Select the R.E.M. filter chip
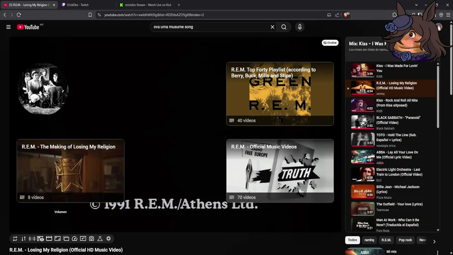453x255 pixels. click(386, 240)
